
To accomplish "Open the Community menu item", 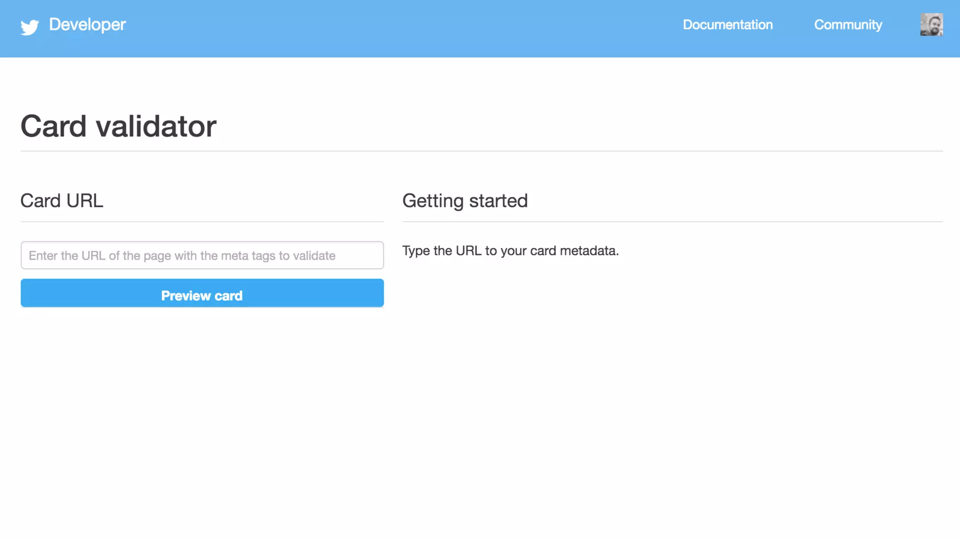I will pos(848,25).
